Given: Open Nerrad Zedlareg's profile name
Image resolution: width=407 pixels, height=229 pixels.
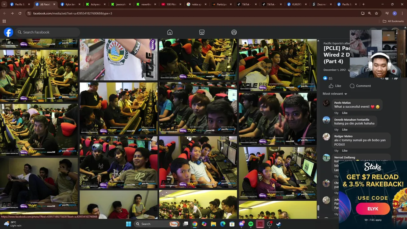Looking at the screenshot, I should pyautogui.click(x=344, y=157).
